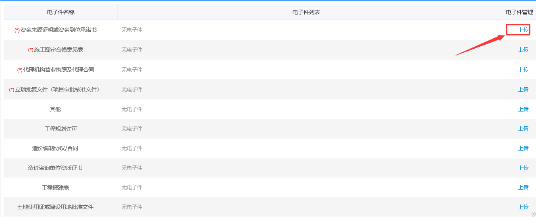Click the 工程规划许可 row label
Image resolution: width=536 pixels, height=217 pixels.
pyautogui.click(x=60, y=129)
